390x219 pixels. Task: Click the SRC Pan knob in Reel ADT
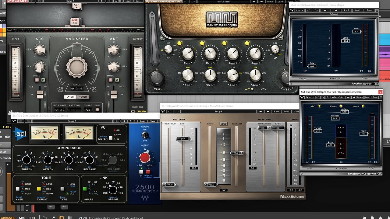point(39,50)
